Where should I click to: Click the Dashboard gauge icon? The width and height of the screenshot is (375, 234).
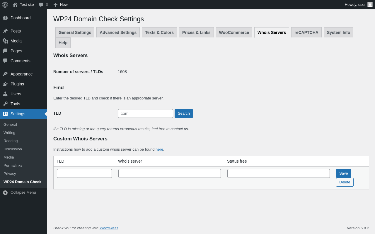(5, 18)
